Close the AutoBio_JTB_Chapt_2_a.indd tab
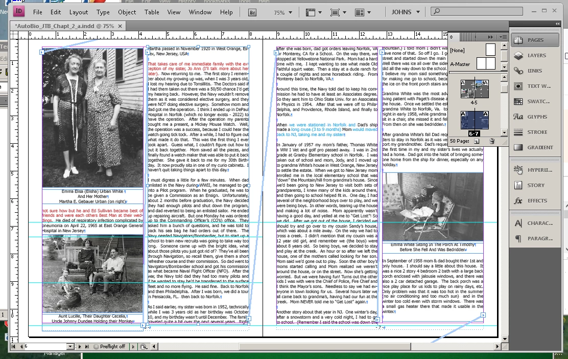 [120, 26]
